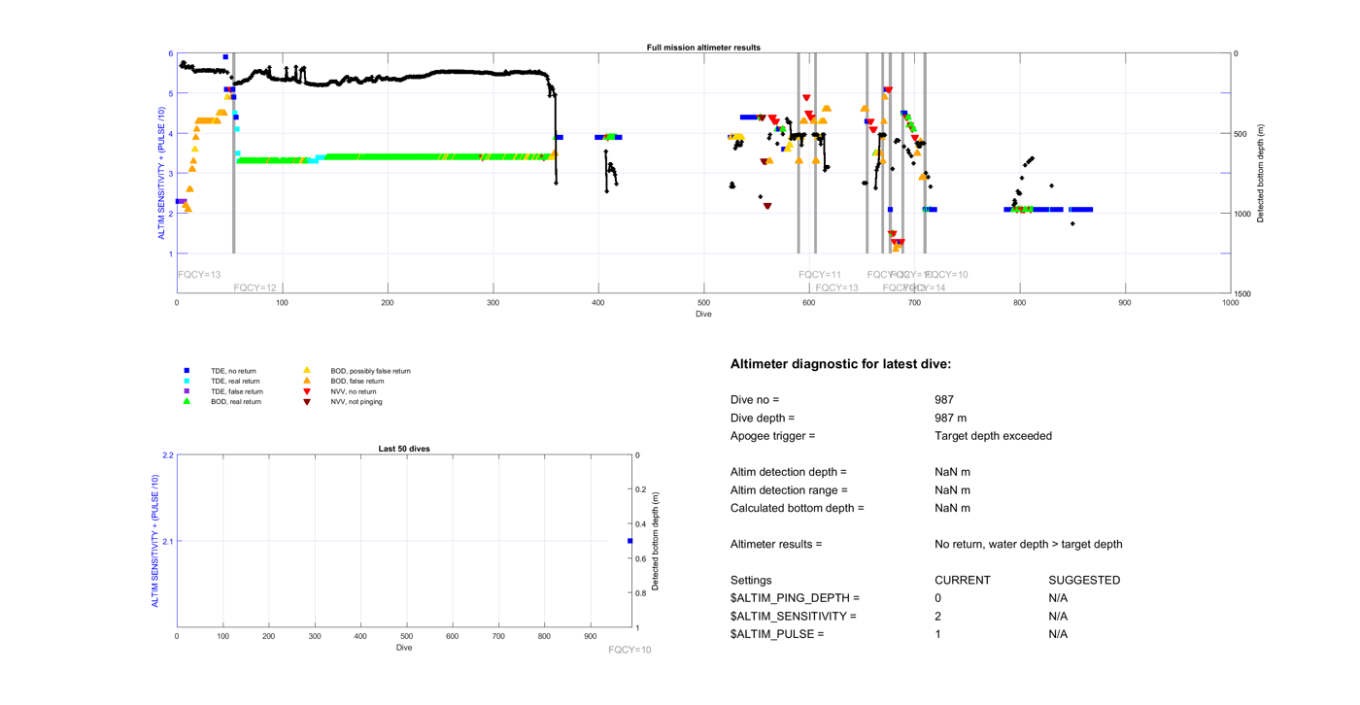Click the red 'NVV, no return' legend triangle

[307, 391]
